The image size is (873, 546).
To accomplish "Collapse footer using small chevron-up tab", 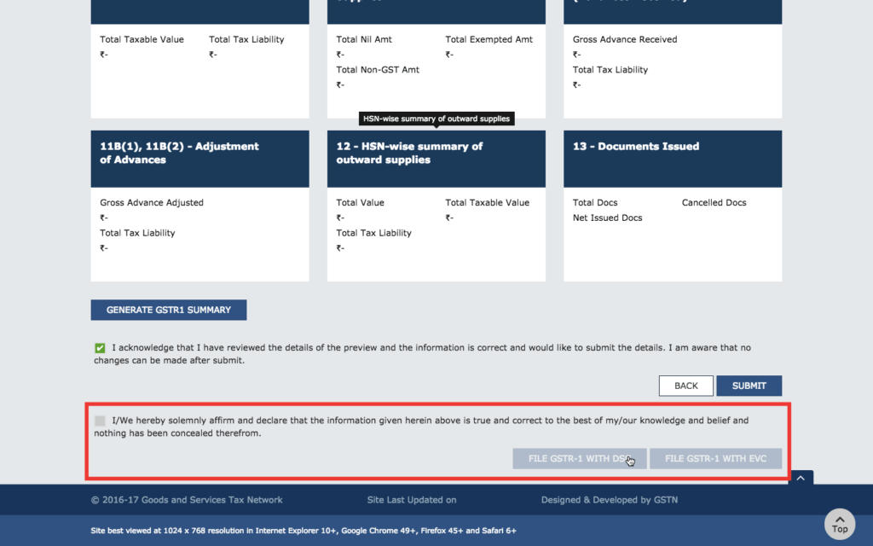I will (801, 479).
